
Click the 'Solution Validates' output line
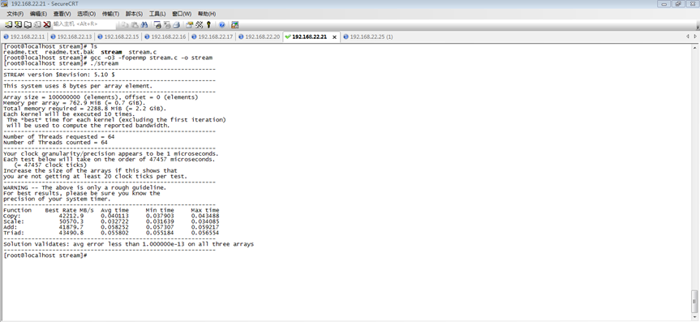(x=129, y=244)
